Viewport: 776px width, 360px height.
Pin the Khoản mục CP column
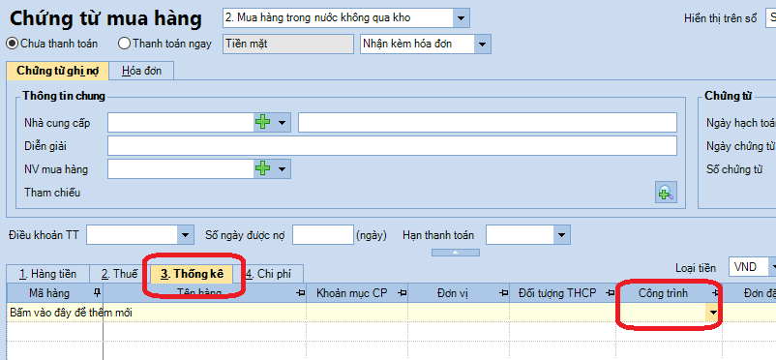pos(402,293)
